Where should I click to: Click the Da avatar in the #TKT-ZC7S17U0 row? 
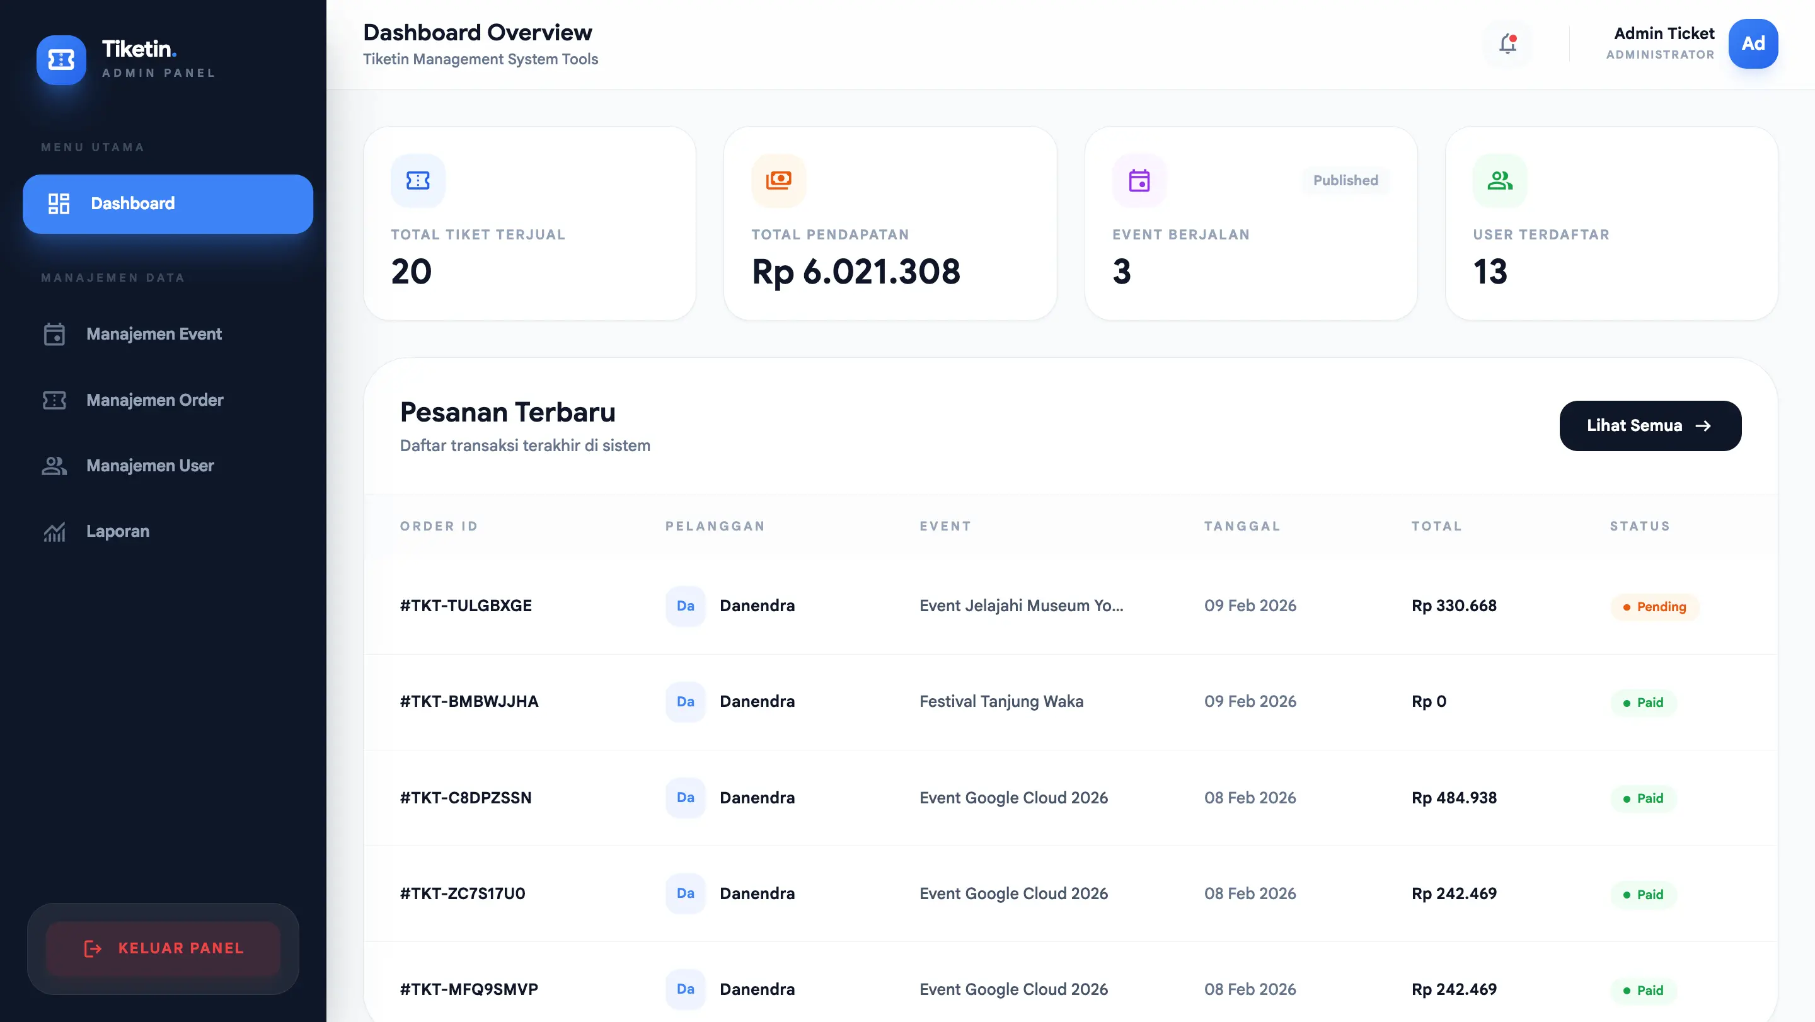685,893
